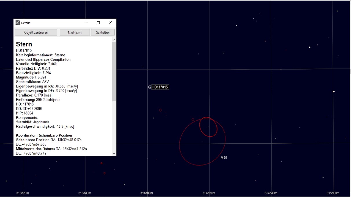Click the small red circle below HD117815
351x197 pixels.
tap(160, 110)
